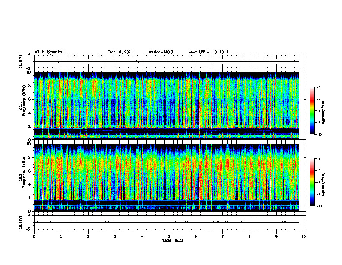The width and height of the screenshot is (342, 265).
Task: Click the "station=MOS" header label
Action: coord(161,52)
